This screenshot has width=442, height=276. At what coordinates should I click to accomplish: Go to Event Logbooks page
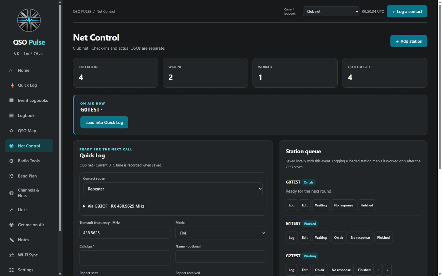(x=29, y=100)
